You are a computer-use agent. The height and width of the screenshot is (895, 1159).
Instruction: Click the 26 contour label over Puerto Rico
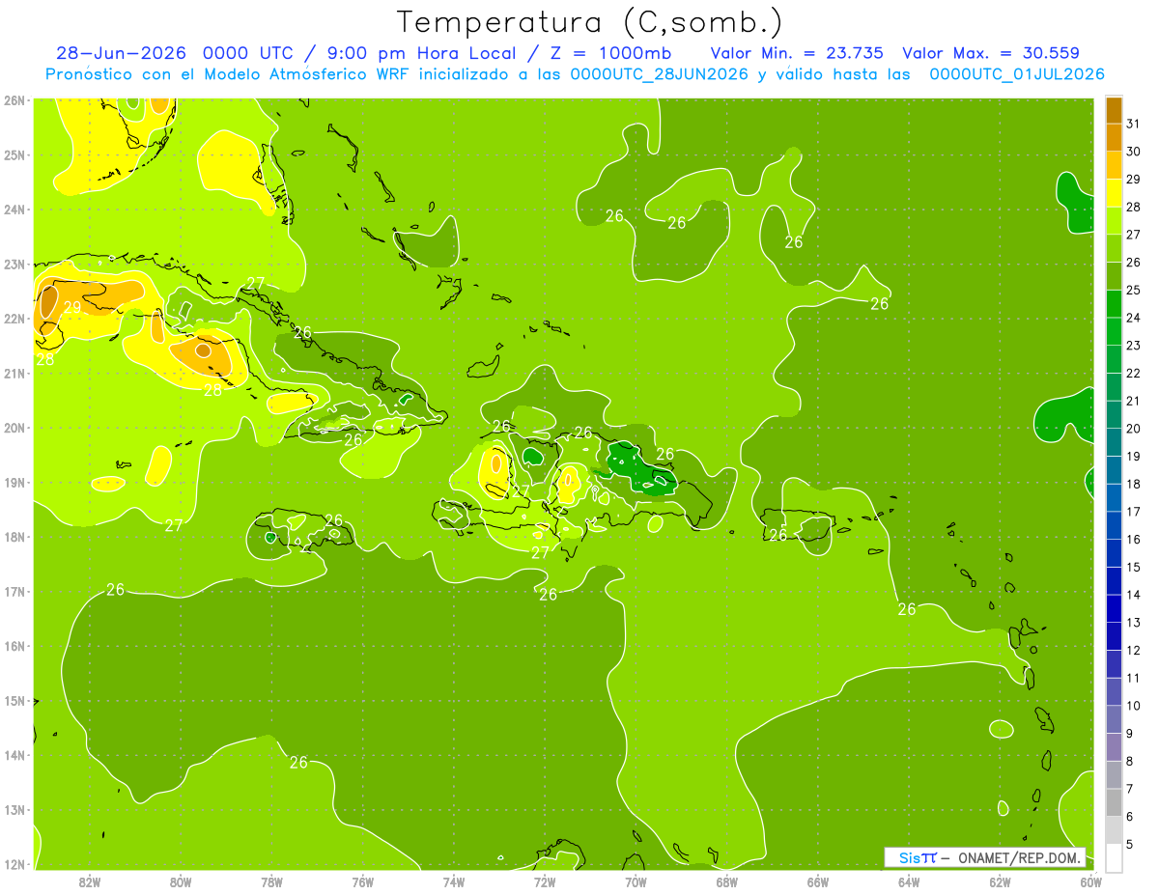[x=777, y=534]
